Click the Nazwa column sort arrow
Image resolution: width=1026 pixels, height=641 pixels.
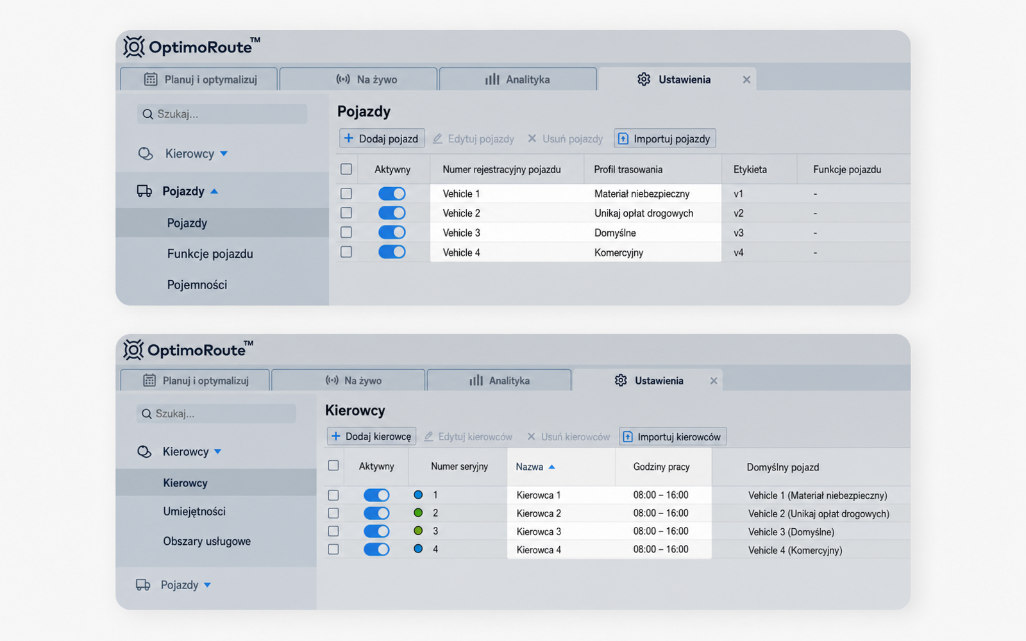[552, 467]
